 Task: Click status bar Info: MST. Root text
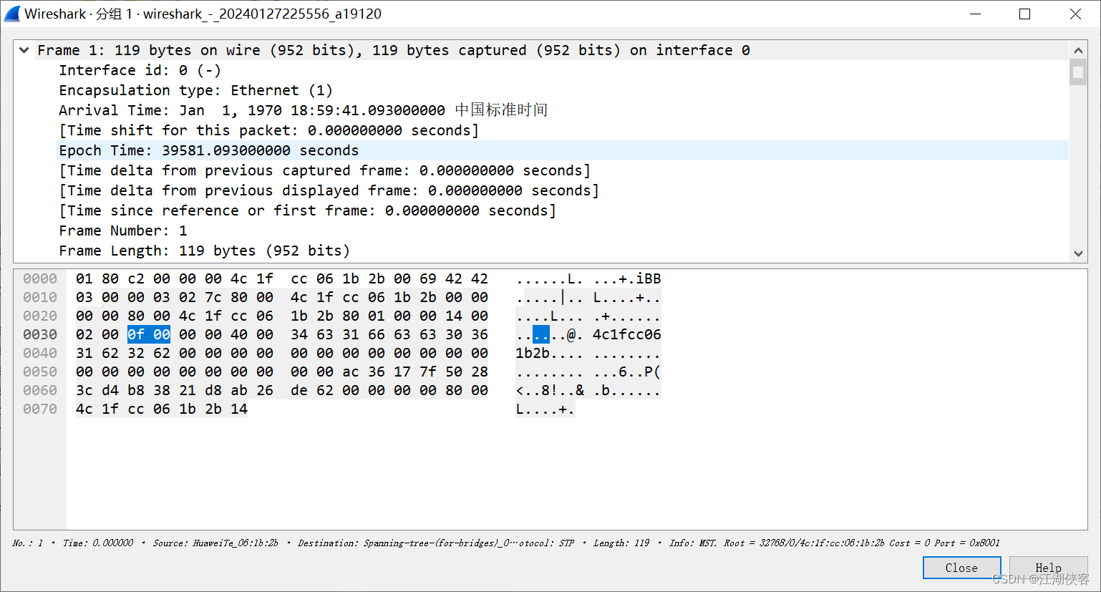click(x=834, y=543)
